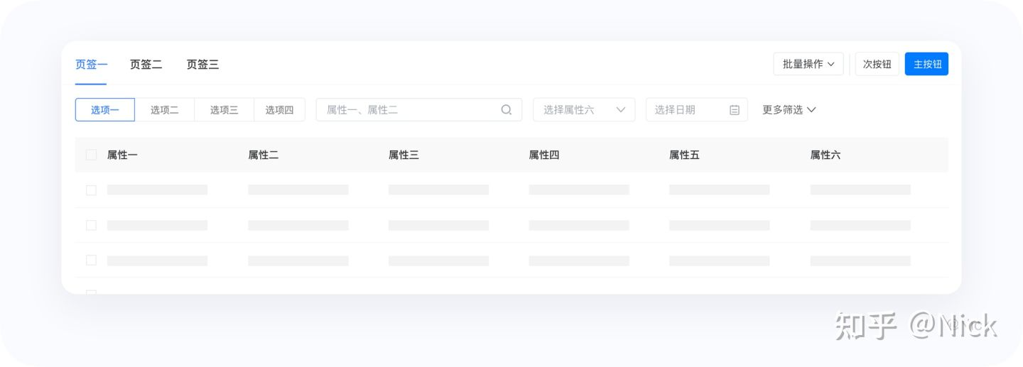Click the blue 主按钮 button
The height and width of the screenshot is (367, 1023).
(x=926, y=64)
